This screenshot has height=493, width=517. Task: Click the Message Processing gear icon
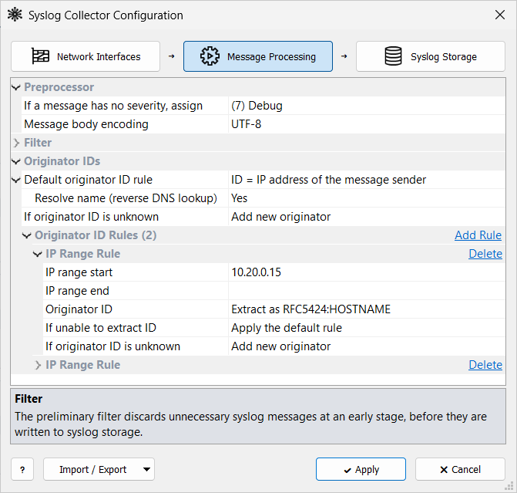tap(210, 56)
